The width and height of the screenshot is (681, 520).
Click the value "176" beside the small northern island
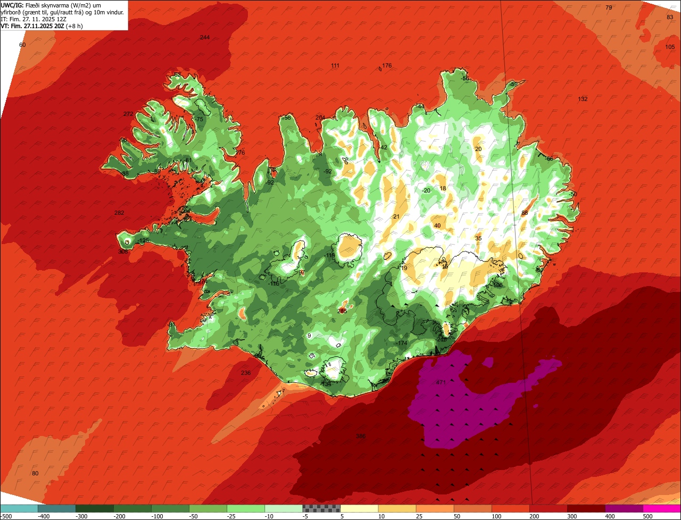[387, 66]
